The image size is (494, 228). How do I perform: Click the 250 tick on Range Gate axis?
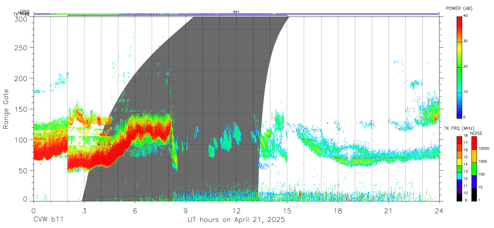point(21,47)
